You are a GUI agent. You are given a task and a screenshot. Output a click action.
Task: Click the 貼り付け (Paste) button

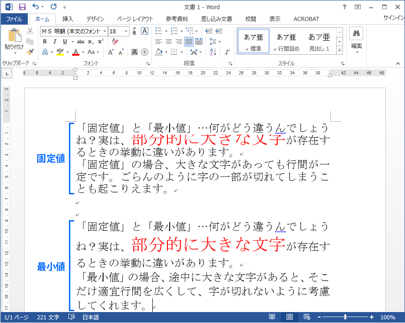click(x=14, y=41)
